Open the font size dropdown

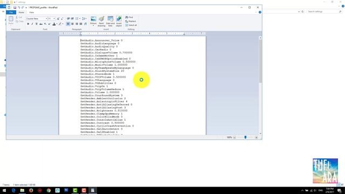(54, 19)
